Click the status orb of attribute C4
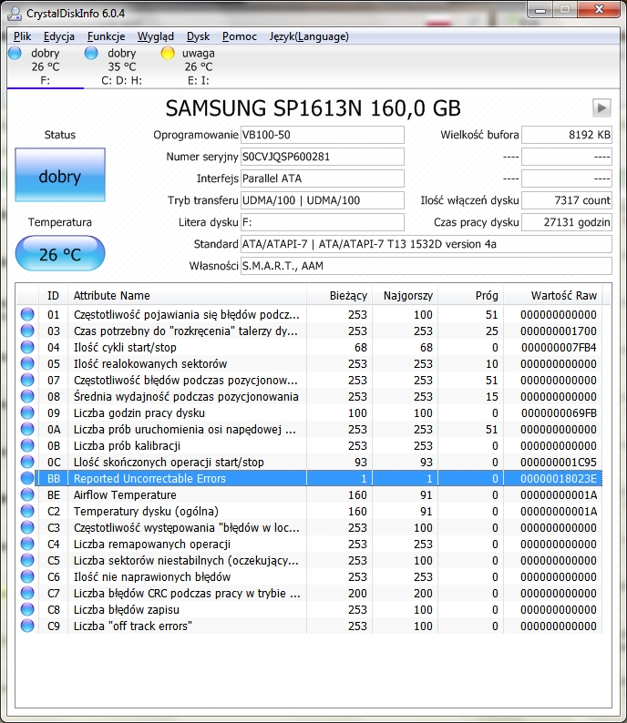Image resolution: width=627 pixels, height=723 pixels. [x=27, y=544]
